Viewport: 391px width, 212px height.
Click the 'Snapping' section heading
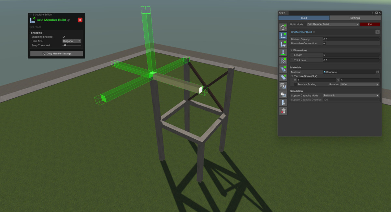click(x=36, y=33)
